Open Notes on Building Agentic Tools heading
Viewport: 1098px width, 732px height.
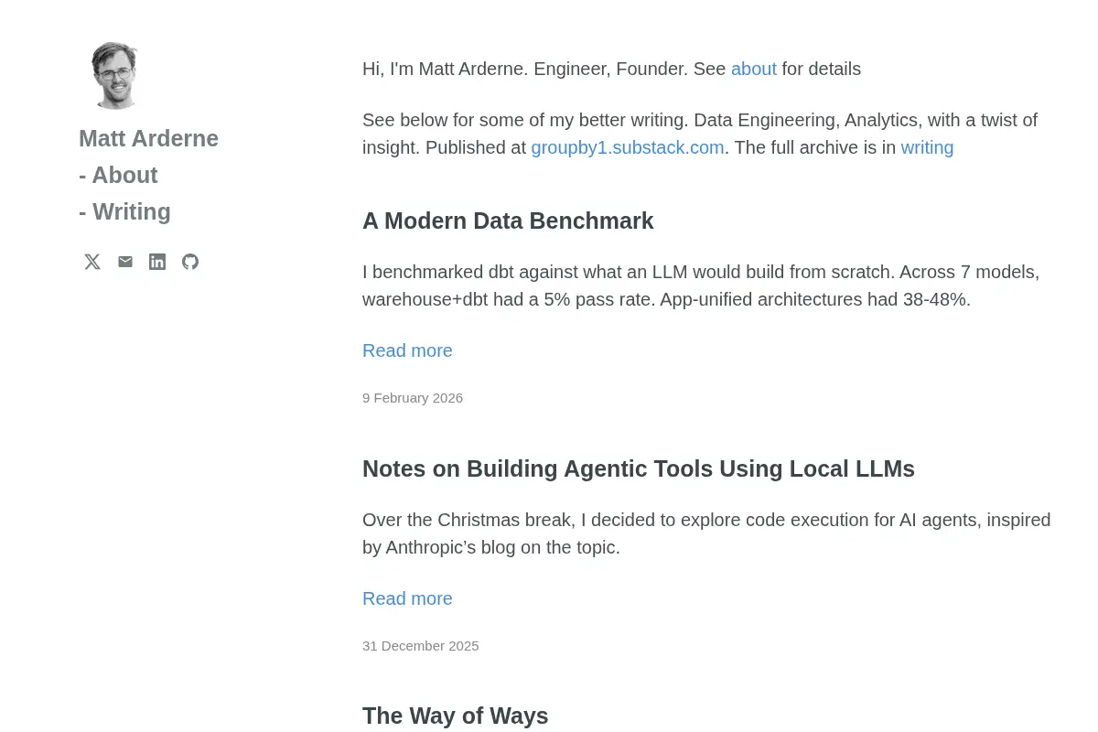coord(639,468)
